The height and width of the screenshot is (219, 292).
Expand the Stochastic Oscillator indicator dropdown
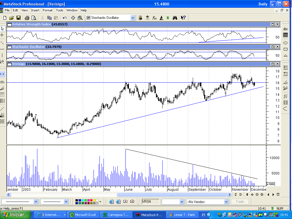coord(133,18)
